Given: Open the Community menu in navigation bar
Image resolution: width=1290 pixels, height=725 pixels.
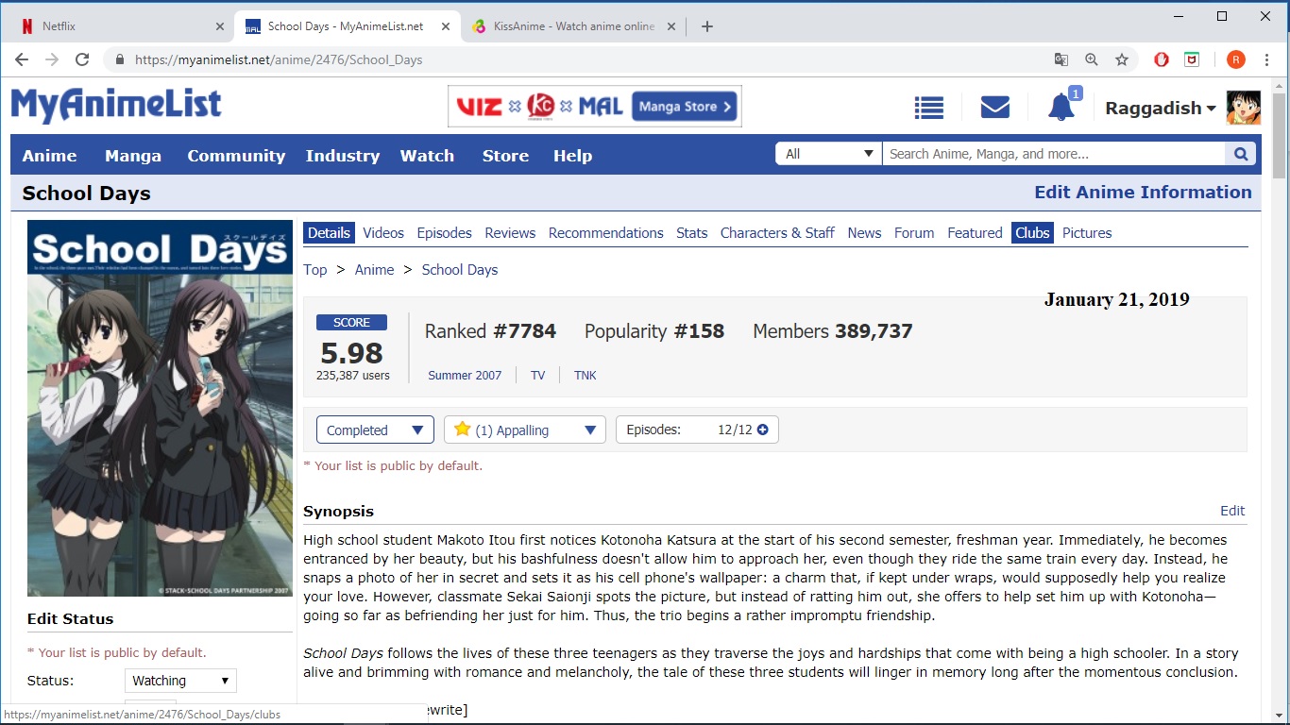Looking at the screenshot, I should [236, 156].
